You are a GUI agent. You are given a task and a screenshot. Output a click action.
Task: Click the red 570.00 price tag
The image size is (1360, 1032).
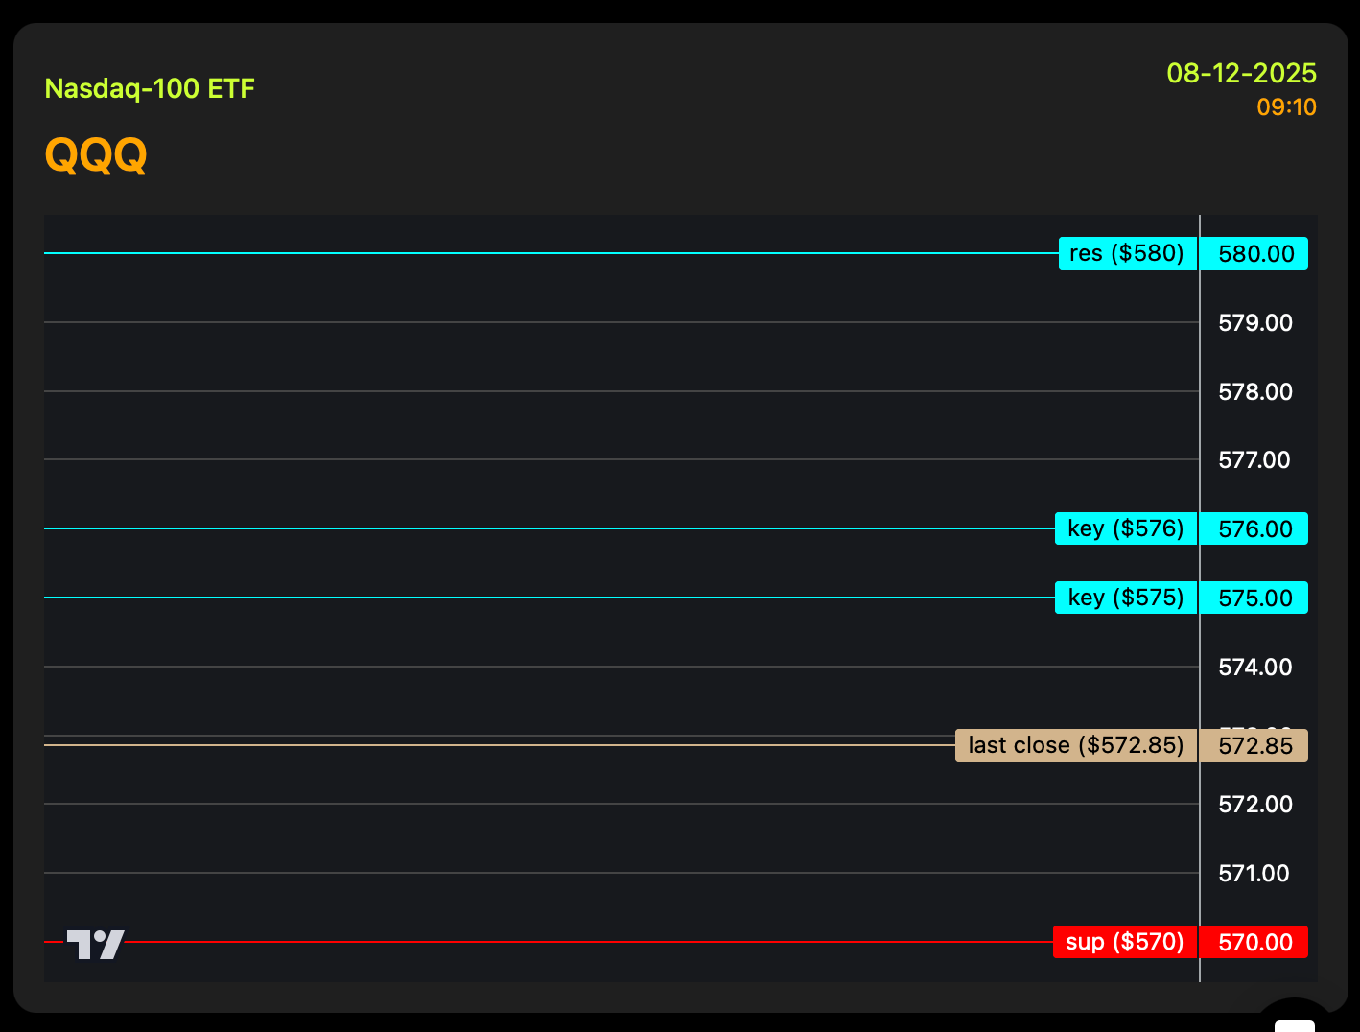coord(1254,943)
